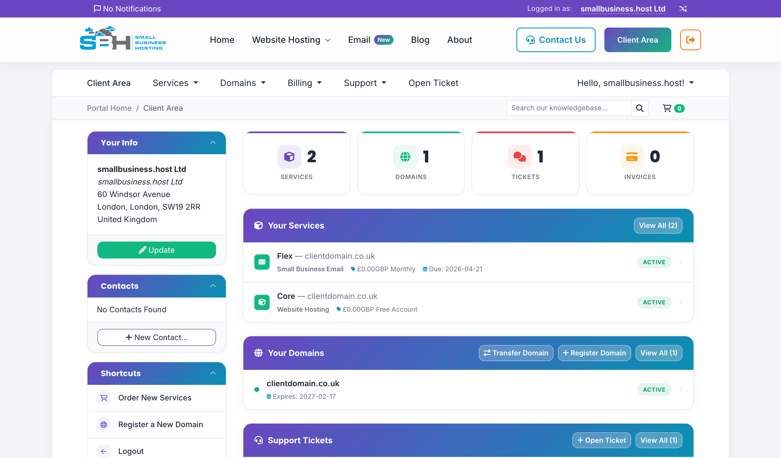
Task: Collapse the Contacts panel
Action: [213, 286]
